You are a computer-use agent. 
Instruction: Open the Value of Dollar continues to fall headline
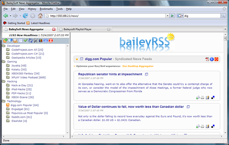point(131,107)
